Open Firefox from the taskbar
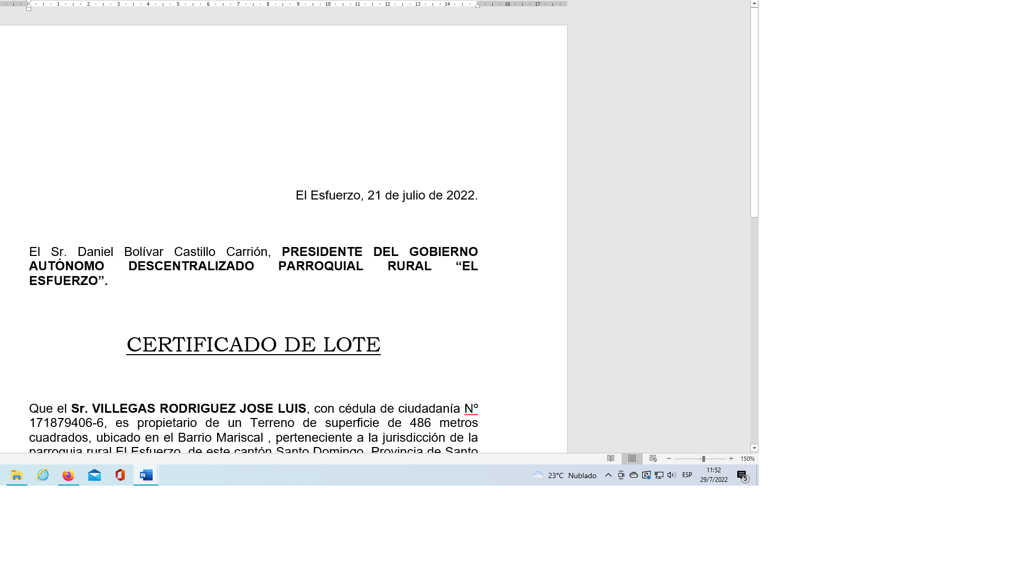The width and height of the screenshot is (1014, 570). 68,476
